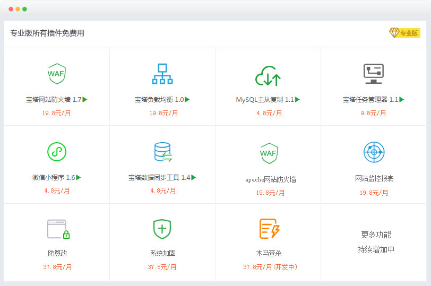Screen dimensions: 431x286
Task: Click the 专业版 diamond badge
Action: pos(404,33)
